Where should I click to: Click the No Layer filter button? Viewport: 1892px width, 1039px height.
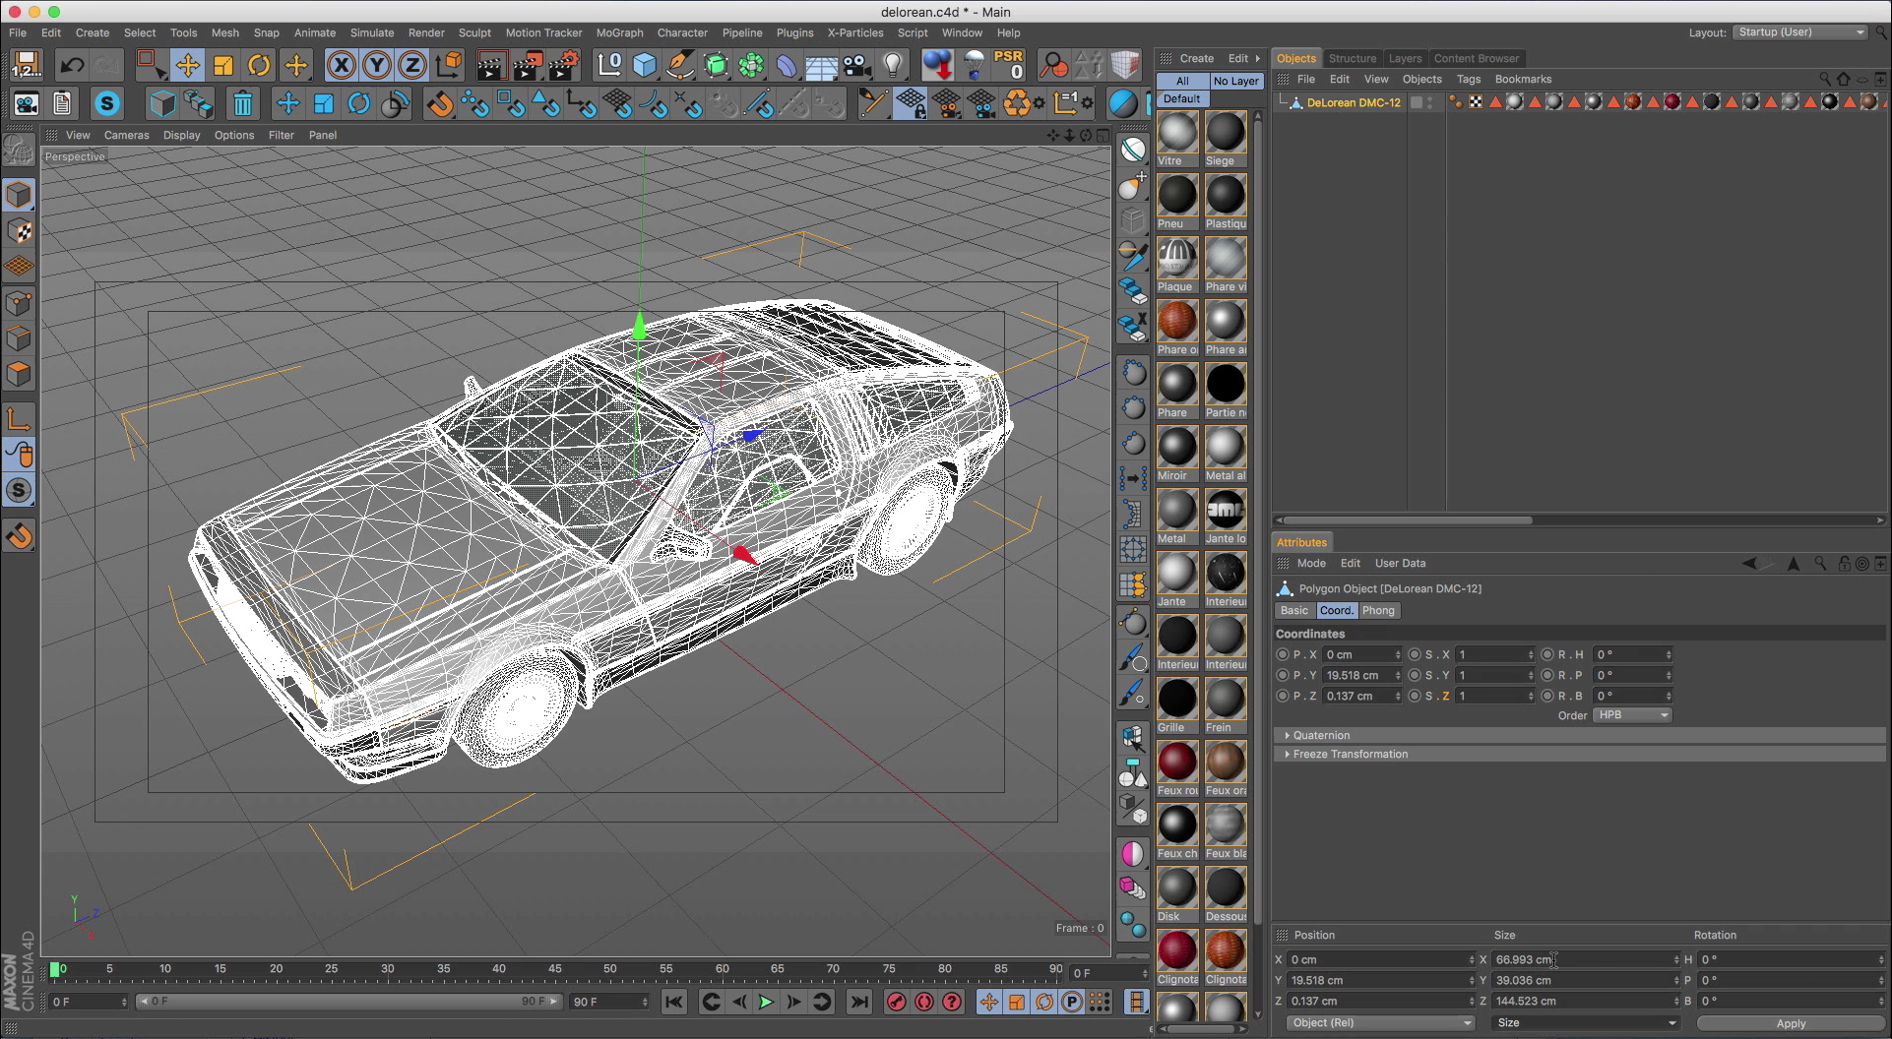coord(1235,81)
